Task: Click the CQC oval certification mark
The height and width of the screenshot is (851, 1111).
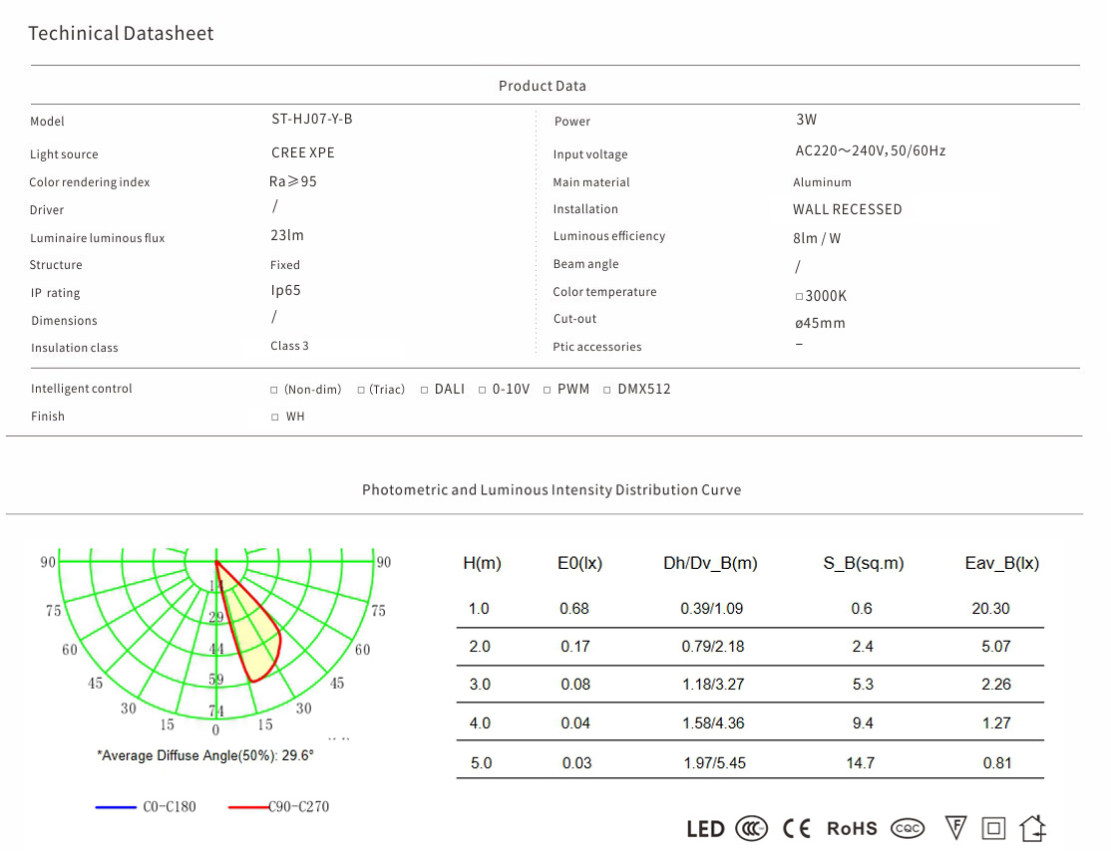Action: [x=908, y=828]
